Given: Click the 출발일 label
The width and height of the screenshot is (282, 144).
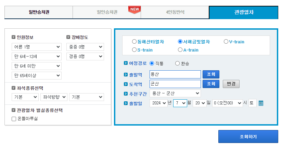Looking at the screenshot, I should (x=136, y=103).
